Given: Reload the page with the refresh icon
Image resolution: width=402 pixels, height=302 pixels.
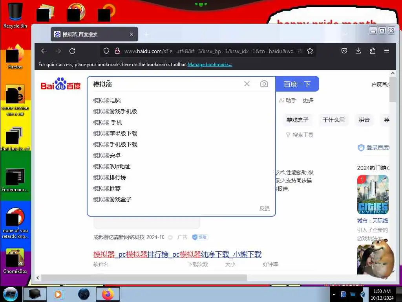Looking at the screenshot, I should 72,51.
